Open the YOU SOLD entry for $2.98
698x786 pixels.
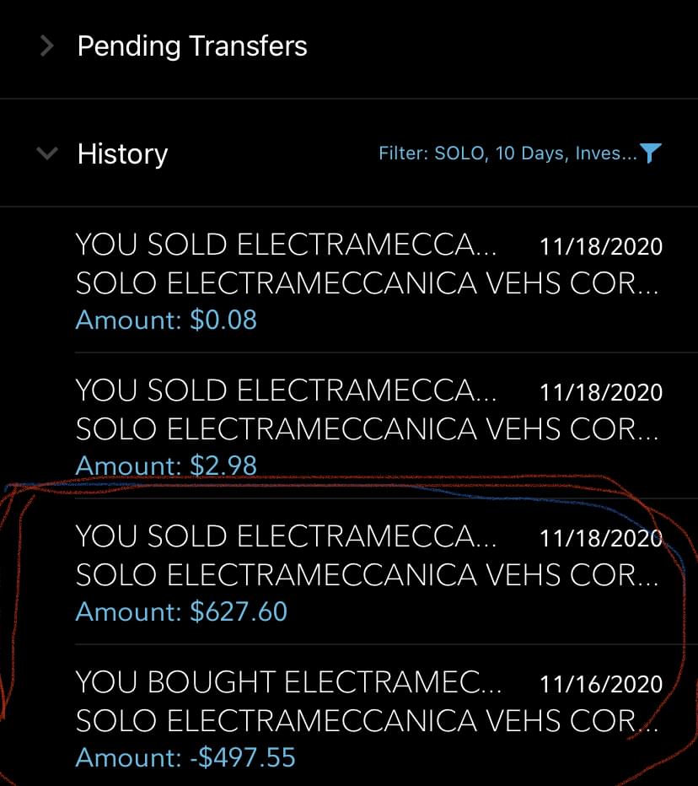tap(287, 391)
